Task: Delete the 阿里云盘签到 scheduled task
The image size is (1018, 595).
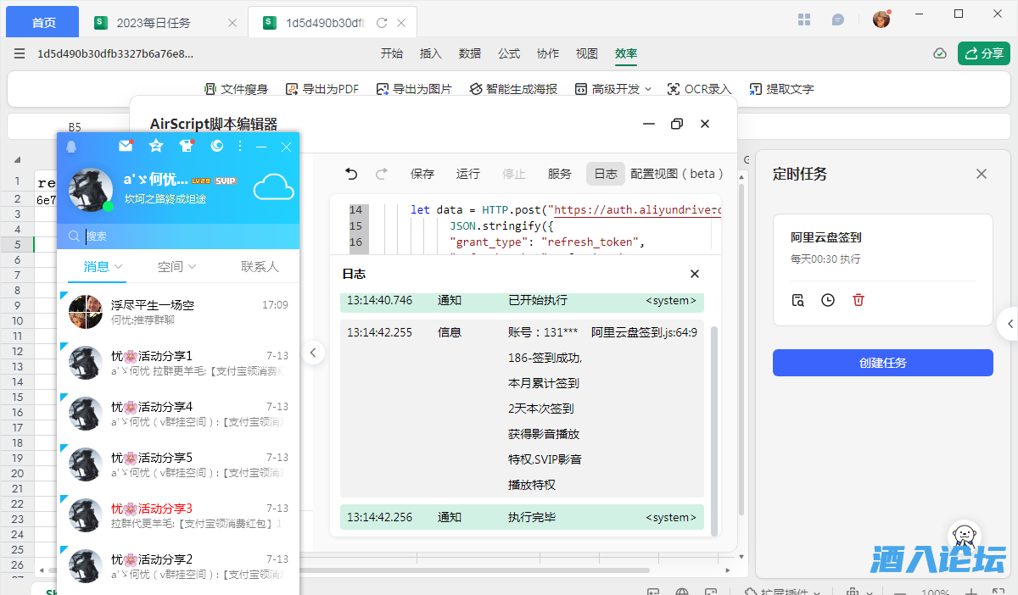Action: click(x=859, y=300)
